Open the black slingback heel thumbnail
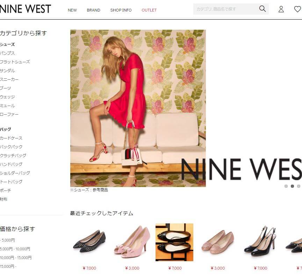 click(x=260, y=242)
